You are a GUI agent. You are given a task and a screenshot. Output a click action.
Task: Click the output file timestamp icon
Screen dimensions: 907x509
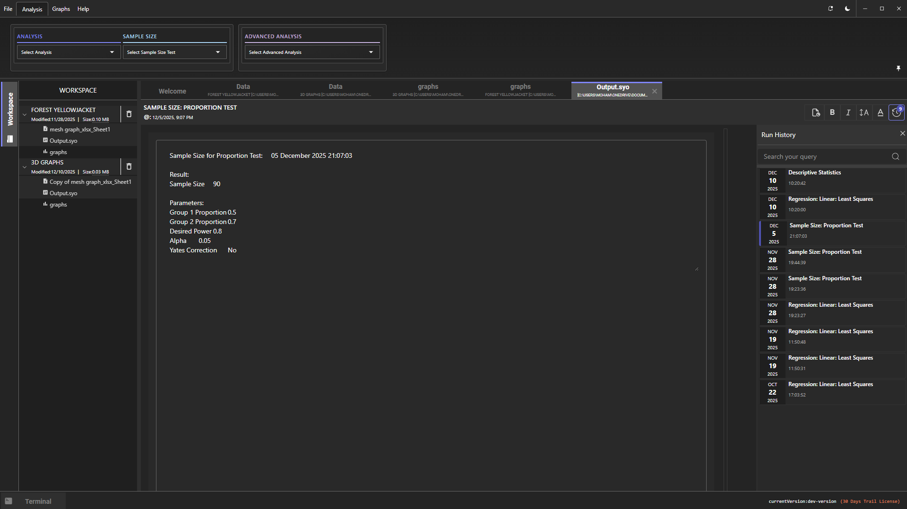click(816, 112)
